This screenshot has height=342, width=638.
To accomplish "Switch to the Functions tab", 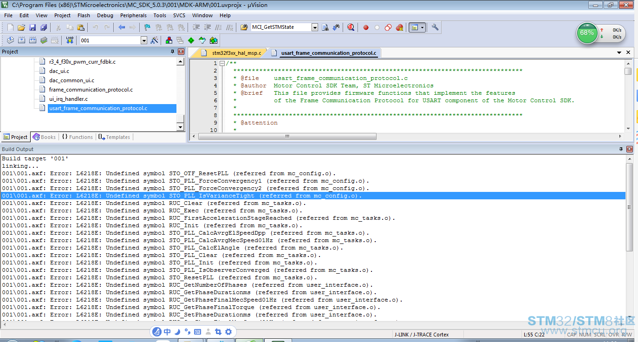I will (x=77, y=137).
